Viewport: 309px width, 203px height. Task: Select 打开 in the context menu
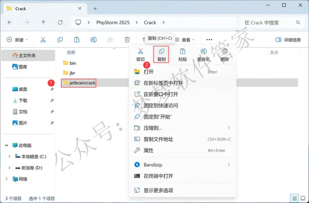(183, 72)
